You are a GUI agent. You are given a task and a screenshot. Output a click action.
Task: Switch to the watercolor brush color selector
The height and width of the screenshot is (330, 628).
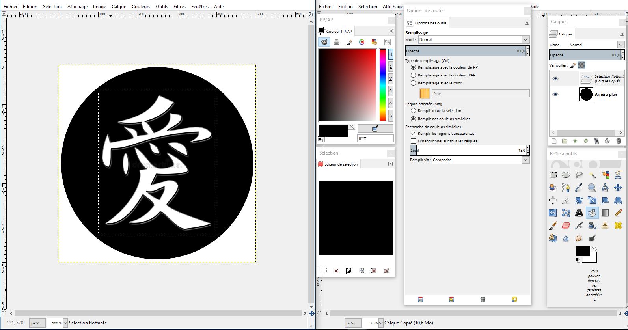coord(349,42)
